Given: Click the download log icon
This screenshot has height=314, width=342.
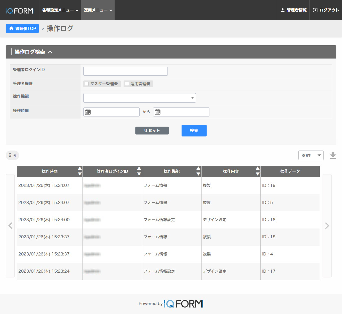Looking at the screenshot, I should click(x=333, y=155).
